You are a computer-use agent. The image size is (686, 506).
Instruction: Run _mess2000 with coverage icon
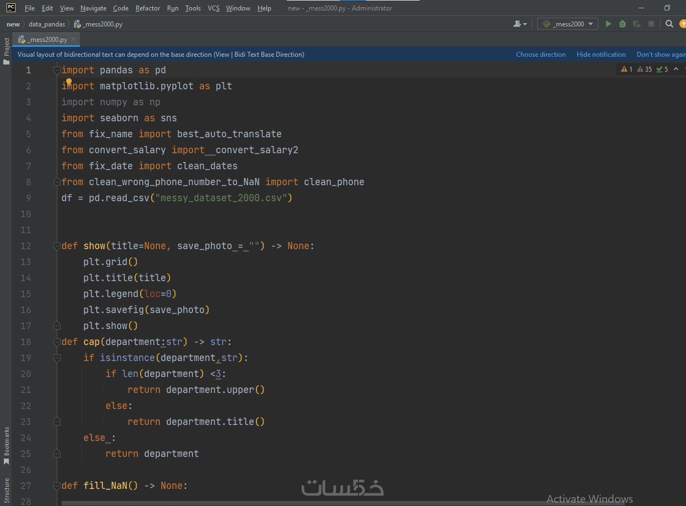coord(637,24)
